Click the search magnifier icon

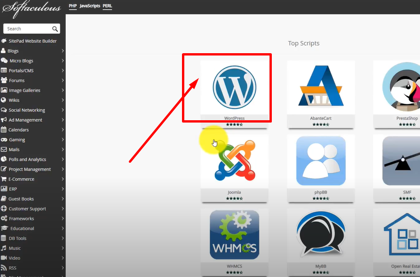[55, 29]
